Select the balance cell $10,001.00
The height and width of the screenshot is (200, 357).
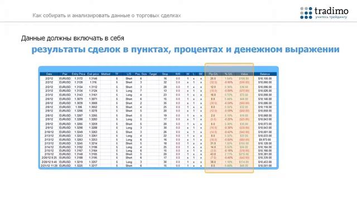(x=265, y=132)
